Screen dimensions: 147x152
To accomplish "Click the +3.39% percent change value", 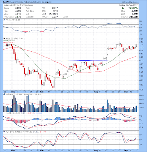I will click(133, 8).
